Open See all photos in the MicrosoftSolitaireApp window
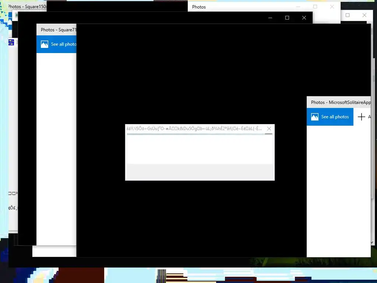377x283 pixels. 330,117
